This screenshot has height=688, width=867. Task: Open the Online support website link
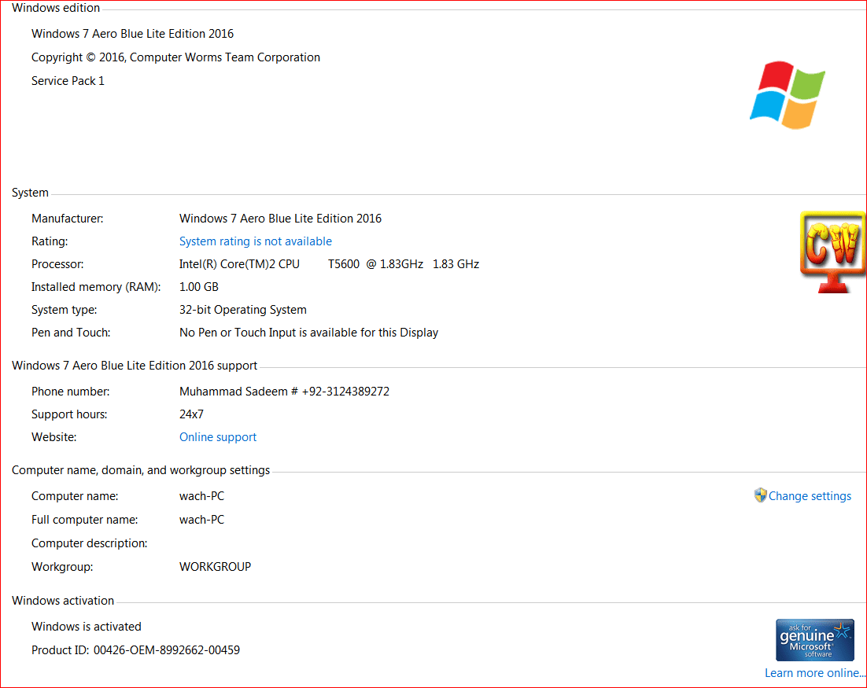pos(218,437)
